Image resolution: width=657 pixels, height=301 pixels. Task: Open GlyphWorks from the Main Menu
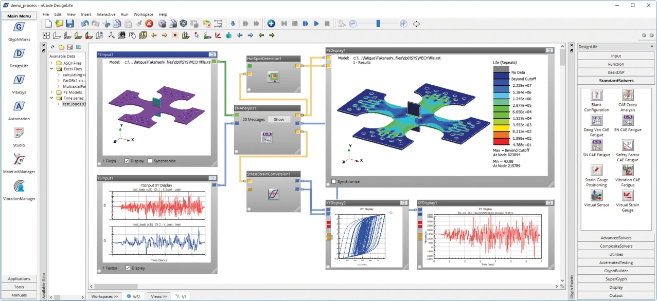(19, 27)
